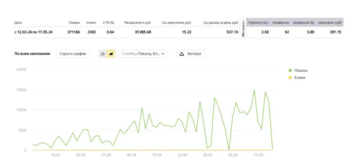This screenshot has width=357, height=161.
Task: Select clicks value 2365
Action: point(92,32)
